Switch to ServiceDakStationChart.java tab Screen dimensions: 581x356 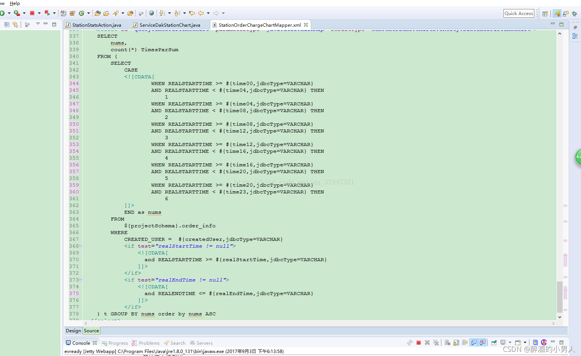click(x=166, y=25)
